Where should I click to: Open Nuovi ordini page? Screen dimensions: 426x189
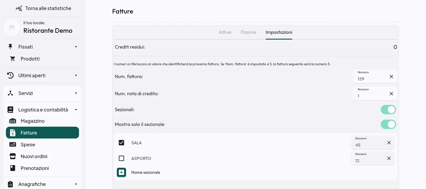[x=42, y=156]
